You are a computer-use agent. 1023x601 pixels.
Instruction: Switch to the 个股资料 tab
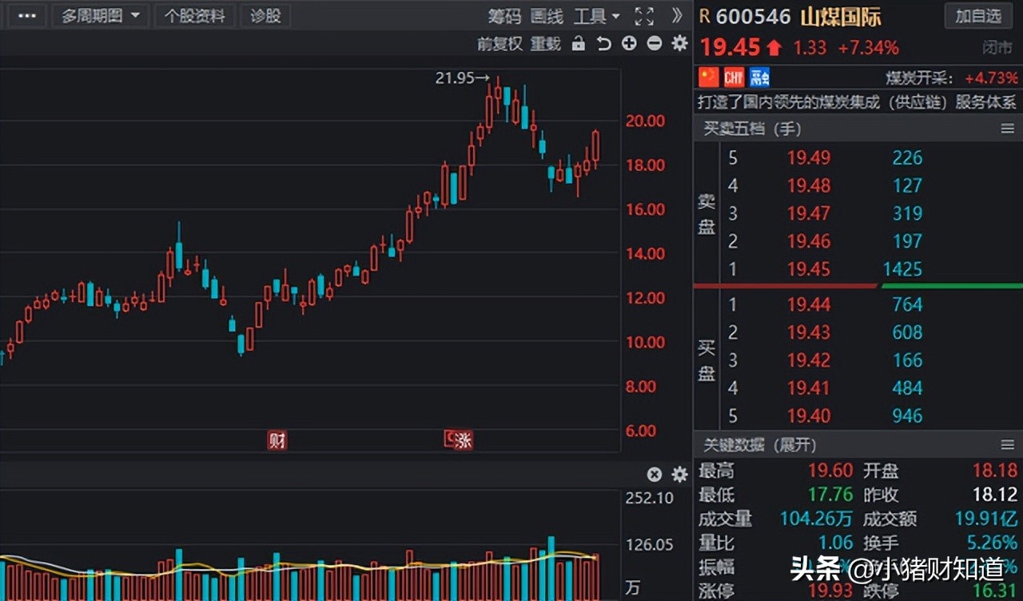click(x=194, y=16)
